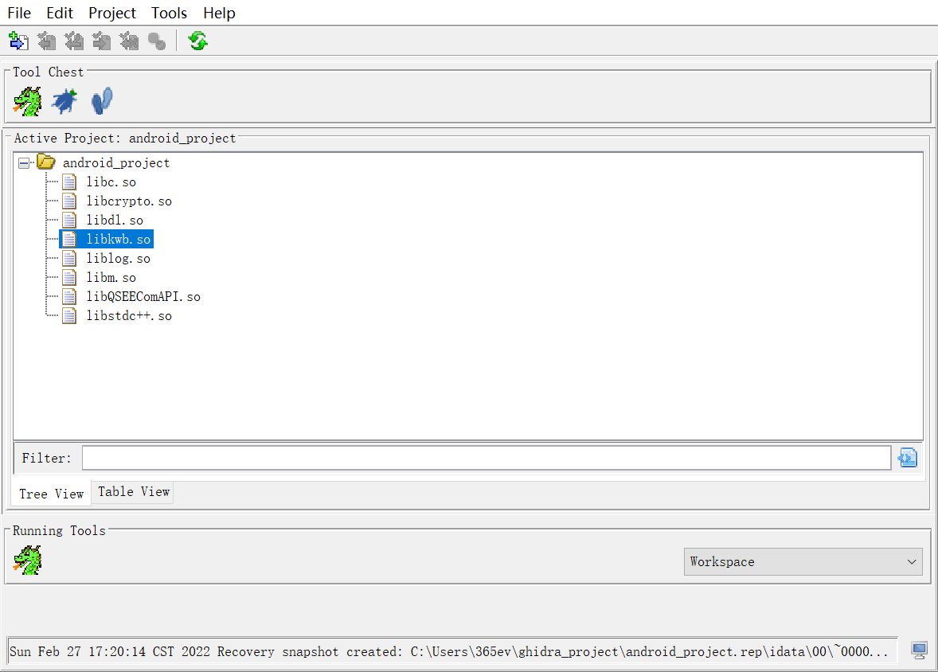
Task: Click the Undo Checkout toolbar icon
Action: (129, 41)
